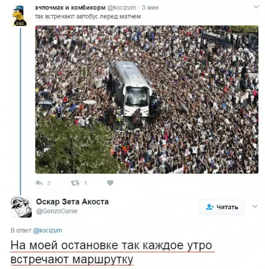Click the reply count 3
This screenshot has width=265, height=269.
49,183
